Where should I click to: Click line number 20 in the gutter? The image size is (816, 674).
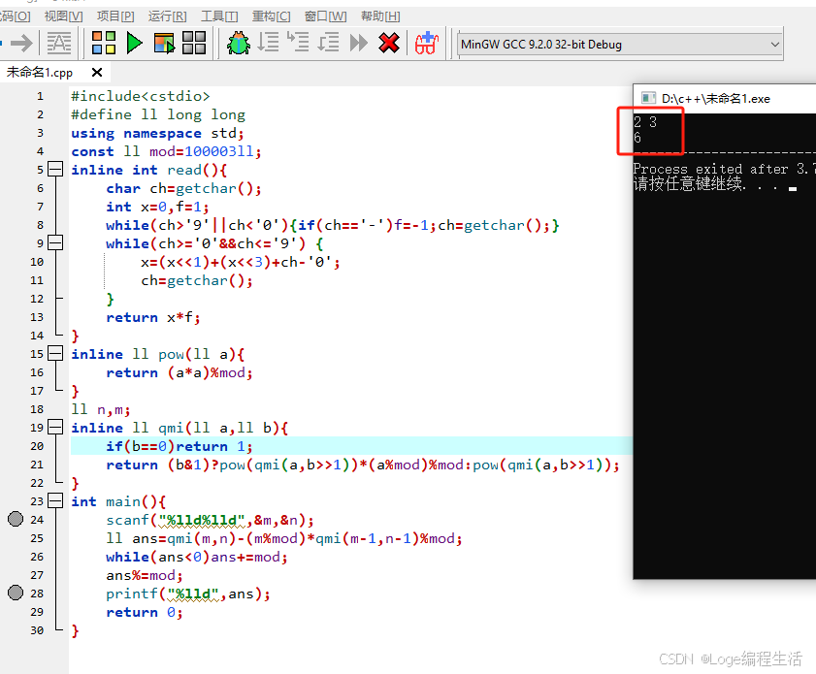click(37, 446)
